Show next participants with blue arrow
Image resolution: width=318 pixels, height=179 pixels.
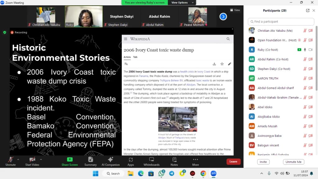[223, 16]
